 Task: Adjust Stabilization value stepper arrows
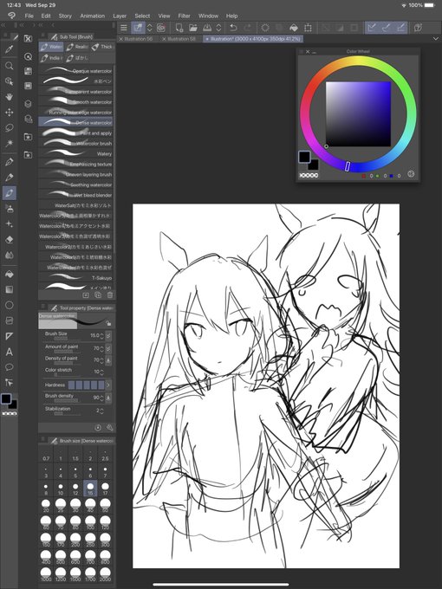tap(101, 411)
